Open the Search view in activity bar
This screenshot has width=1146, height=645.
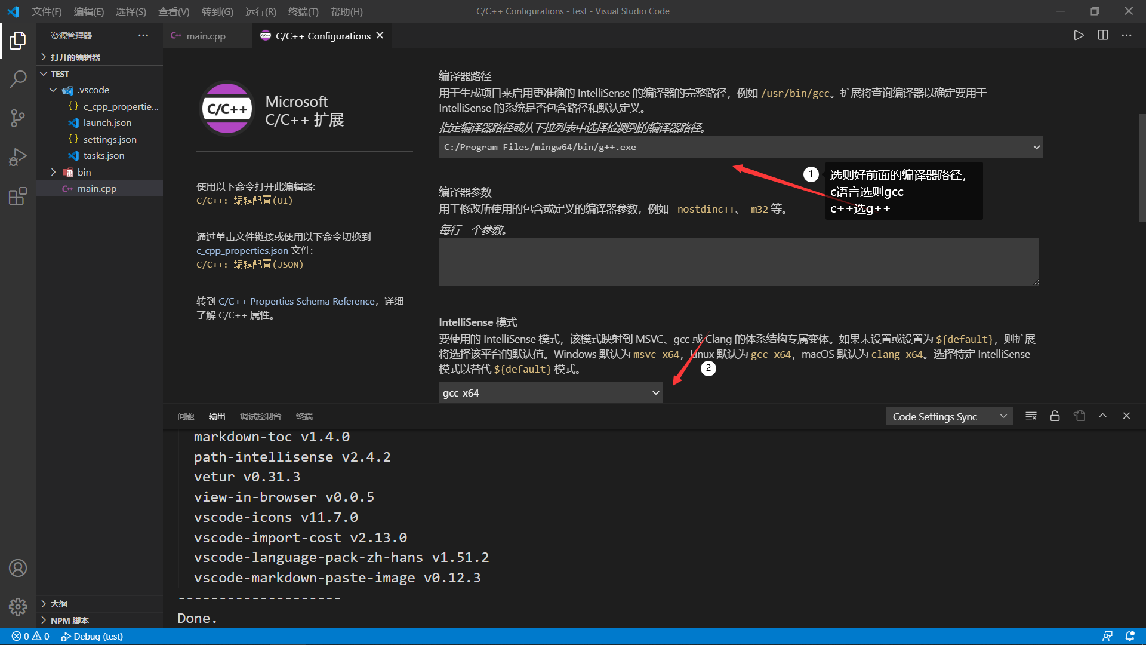pyautogui.click(x=18, y=79)
